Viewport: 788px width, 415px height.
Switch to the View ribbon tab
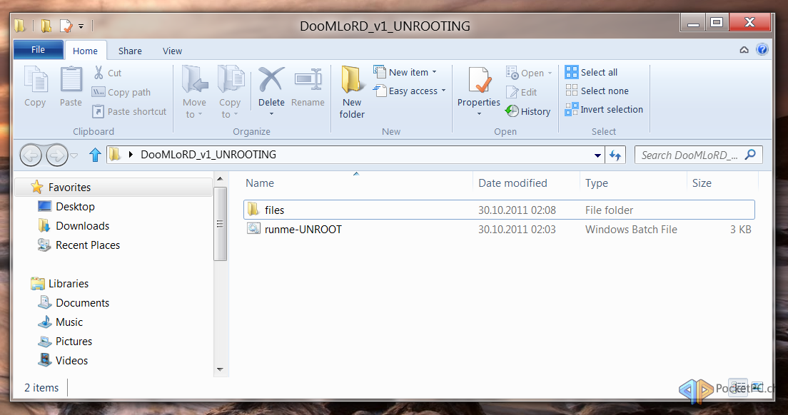pos(171,51)
